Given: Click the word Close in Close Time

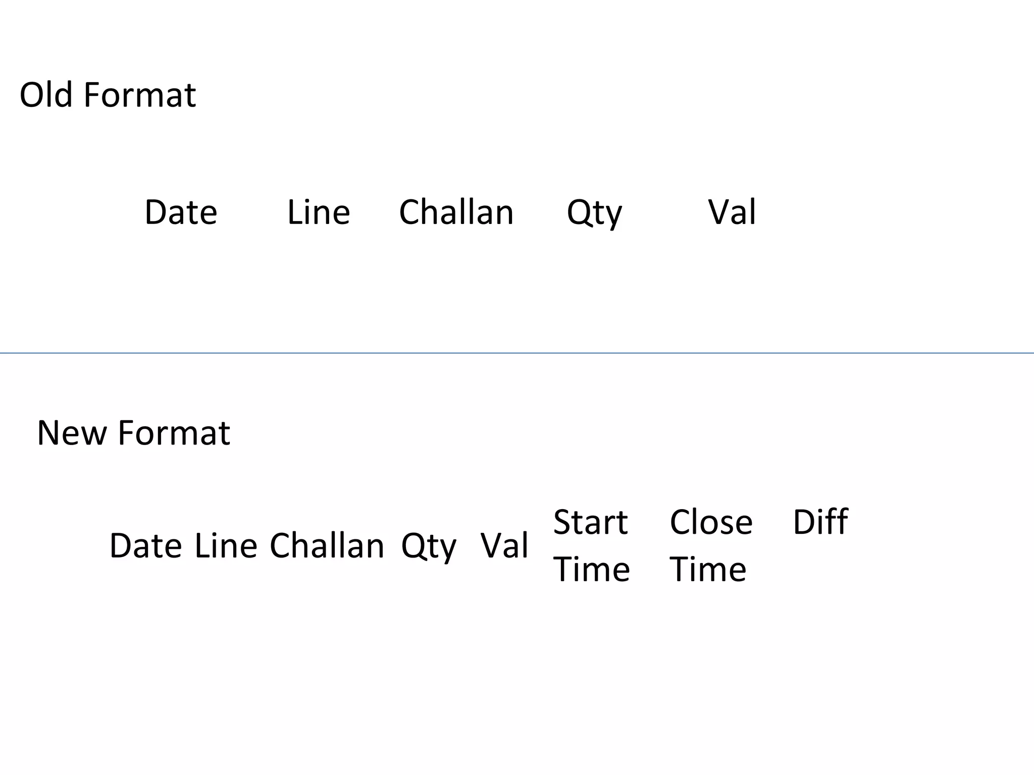Looking at the screenshot, I should tap(711, 522).
